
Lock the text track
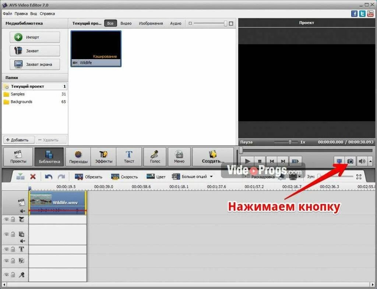(13, 249)
